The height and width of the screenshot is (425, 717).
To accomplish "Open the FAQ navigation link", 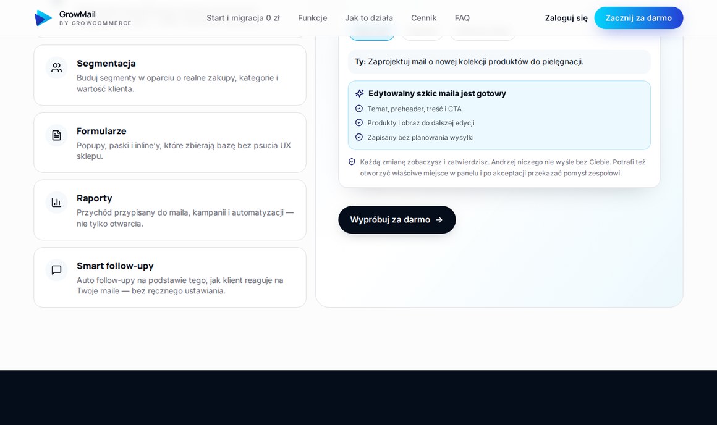I will pyautogui.click(x=462, y=18).
